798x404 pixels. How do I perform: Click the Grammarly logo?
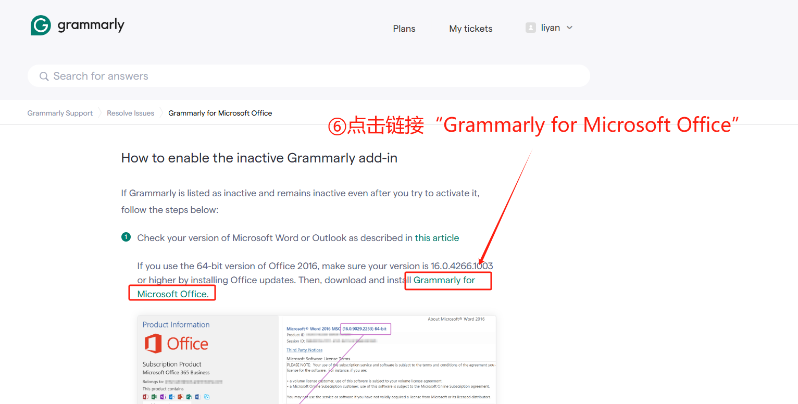pos(77,26)
